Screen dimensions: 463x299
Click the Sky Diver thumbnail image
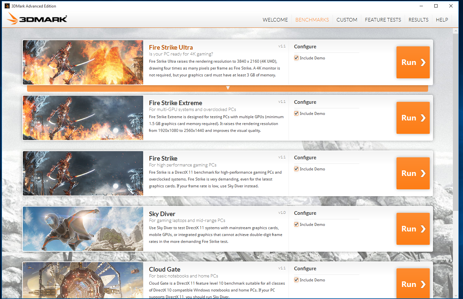tap(83, 229)
